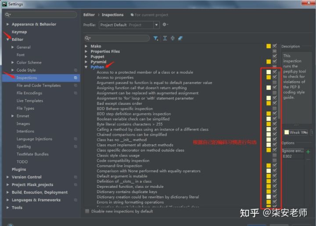Screen dimensions: 316x226
Task: Enable 'Argument passed to function is equal to default' checkbox
Action: coord(274,83)
